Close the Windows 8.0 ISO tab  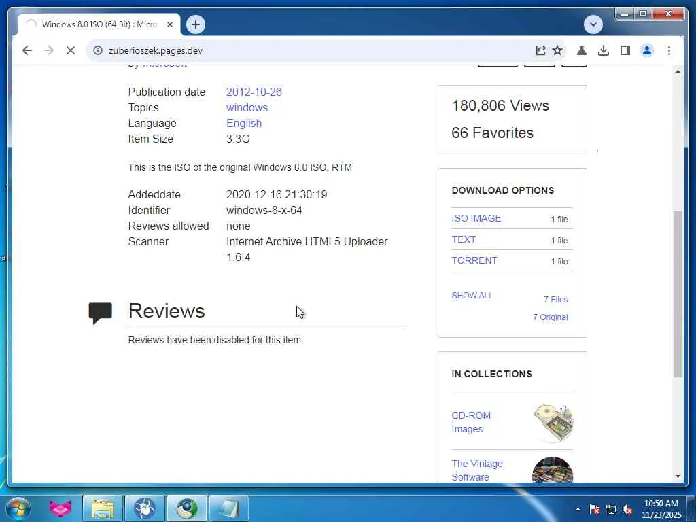pos(169,24)
